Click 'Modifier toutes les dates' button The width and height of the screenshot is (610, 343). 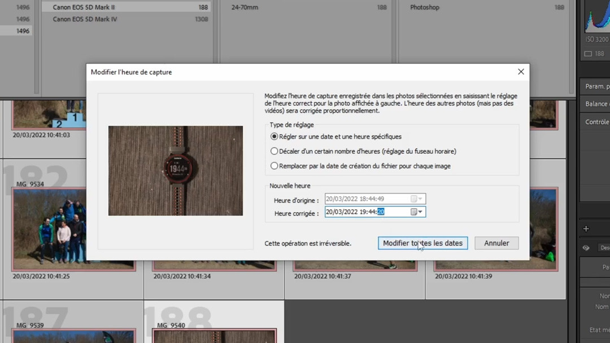click(423, 243)
